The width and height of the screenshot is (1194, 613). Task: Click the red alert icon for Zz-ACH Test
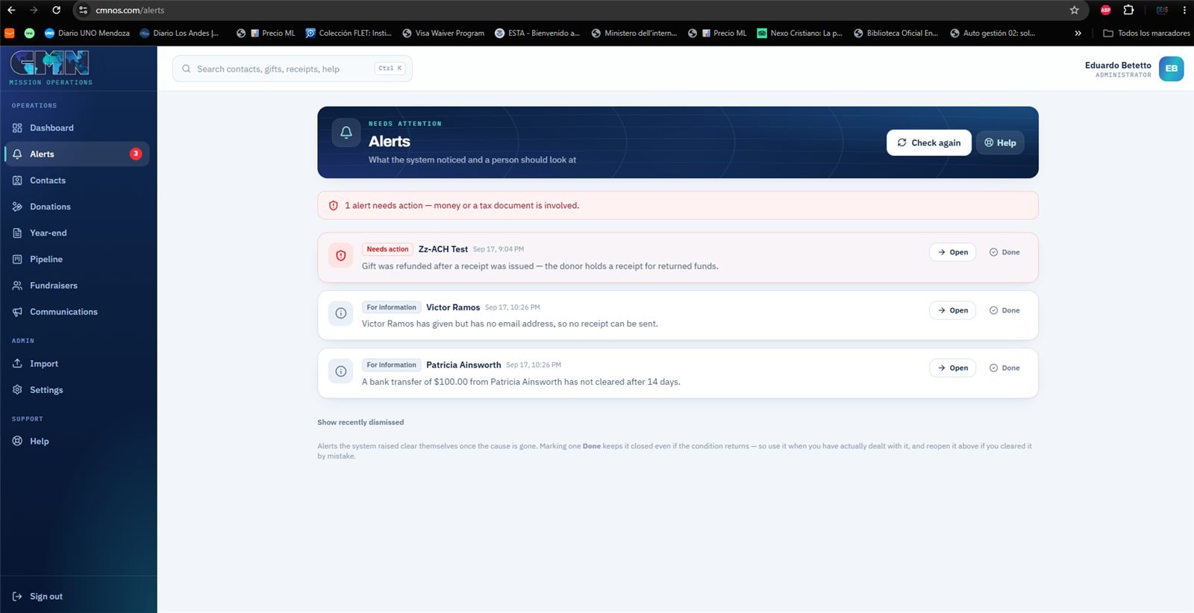pyautogui.click(x=341, y=255)
